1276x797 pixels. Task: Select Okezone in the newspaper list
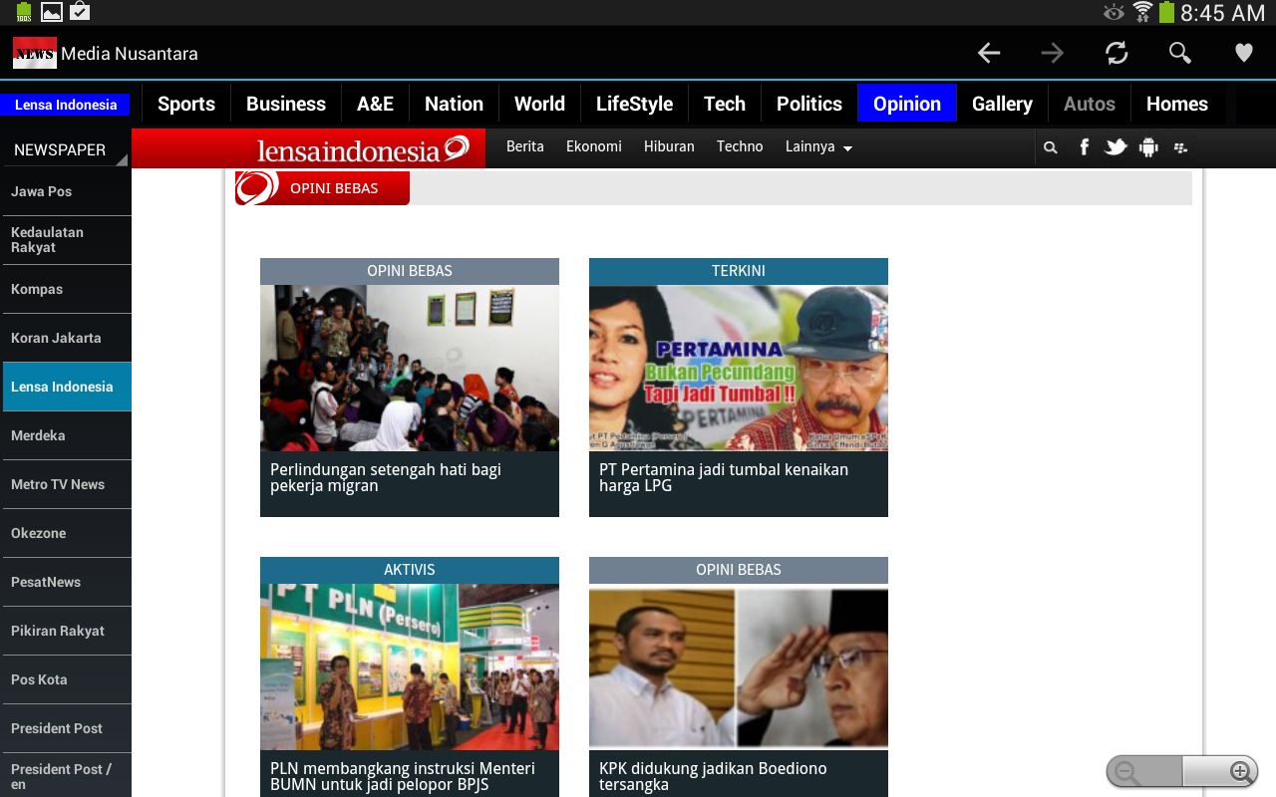pyautogui.click(x=66, y=533)
